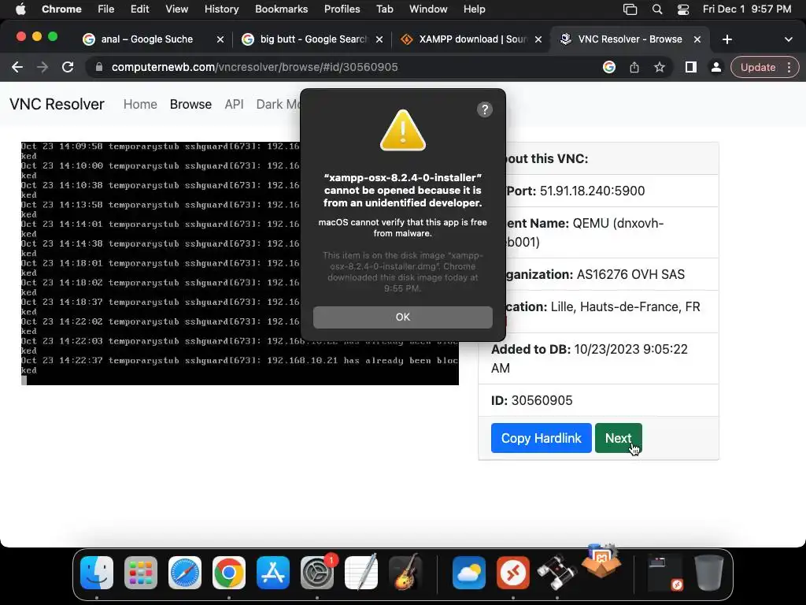Click the 'AS16276 OVH SAS' organization text
Image resolution: width=806 pixels, height=605 pixels.
coord(630,274)
